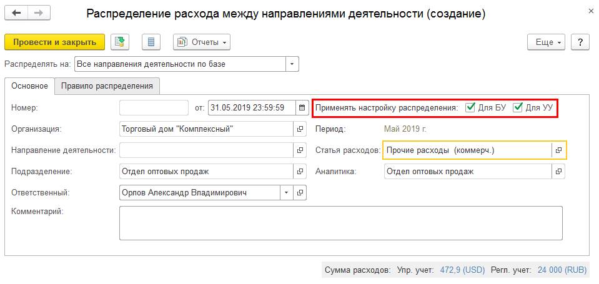Open the Статья расходов item via open icon
Image resolution: width=599 pixels, height=284 pixels.
(x=558, y=150)
